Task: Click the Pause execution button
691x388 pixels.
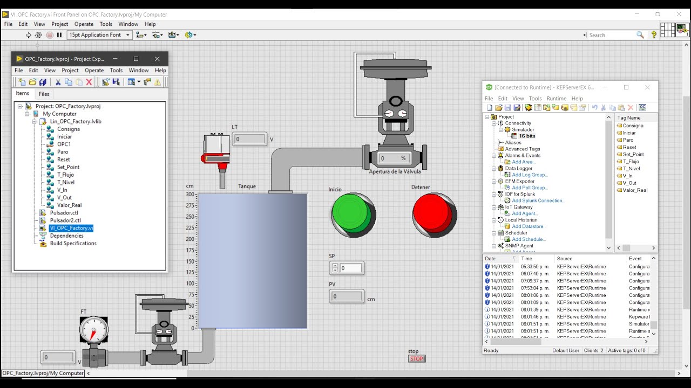Action: (59, 35)
